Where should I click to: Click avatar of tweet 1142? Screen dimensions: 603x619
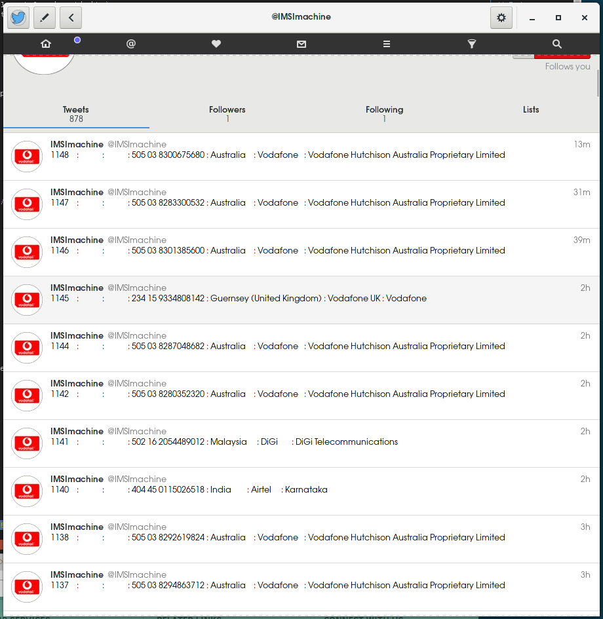(x=27, y=395)
